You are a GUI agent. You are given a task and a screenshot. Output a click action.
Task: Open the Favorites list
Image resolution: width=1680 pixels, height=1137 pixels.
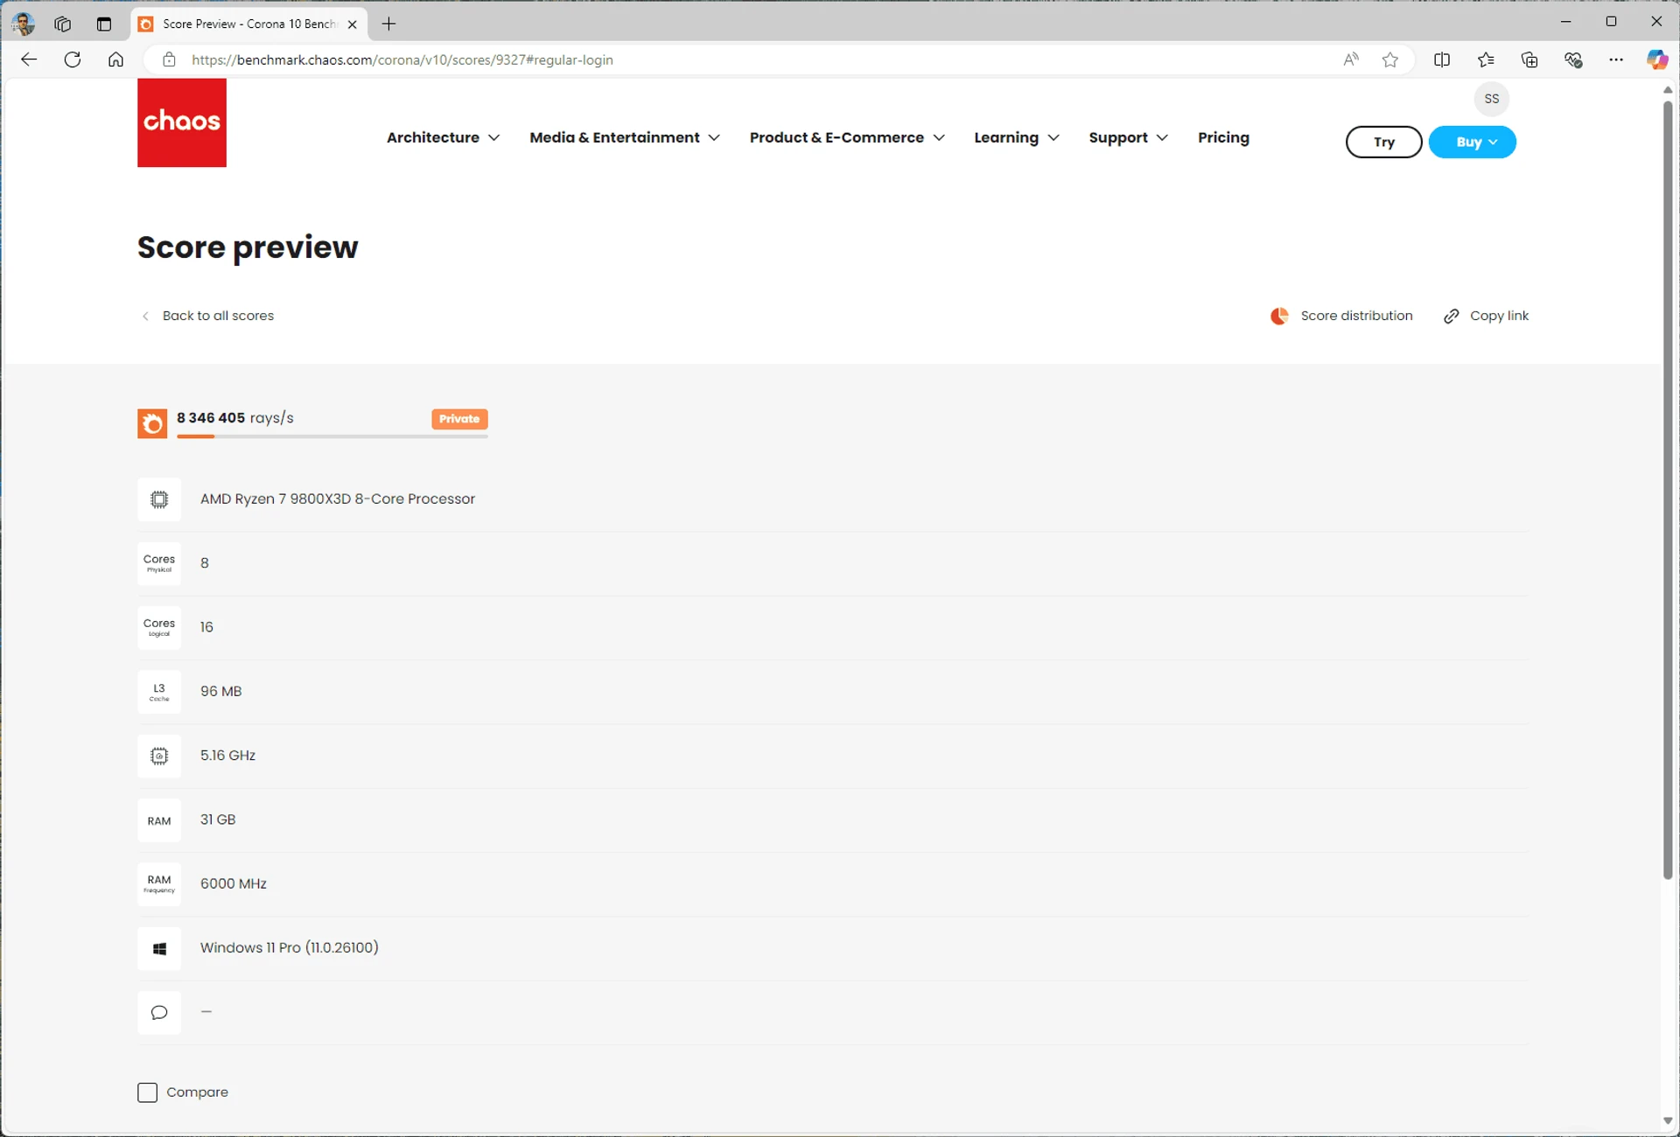coord(1486,59)
